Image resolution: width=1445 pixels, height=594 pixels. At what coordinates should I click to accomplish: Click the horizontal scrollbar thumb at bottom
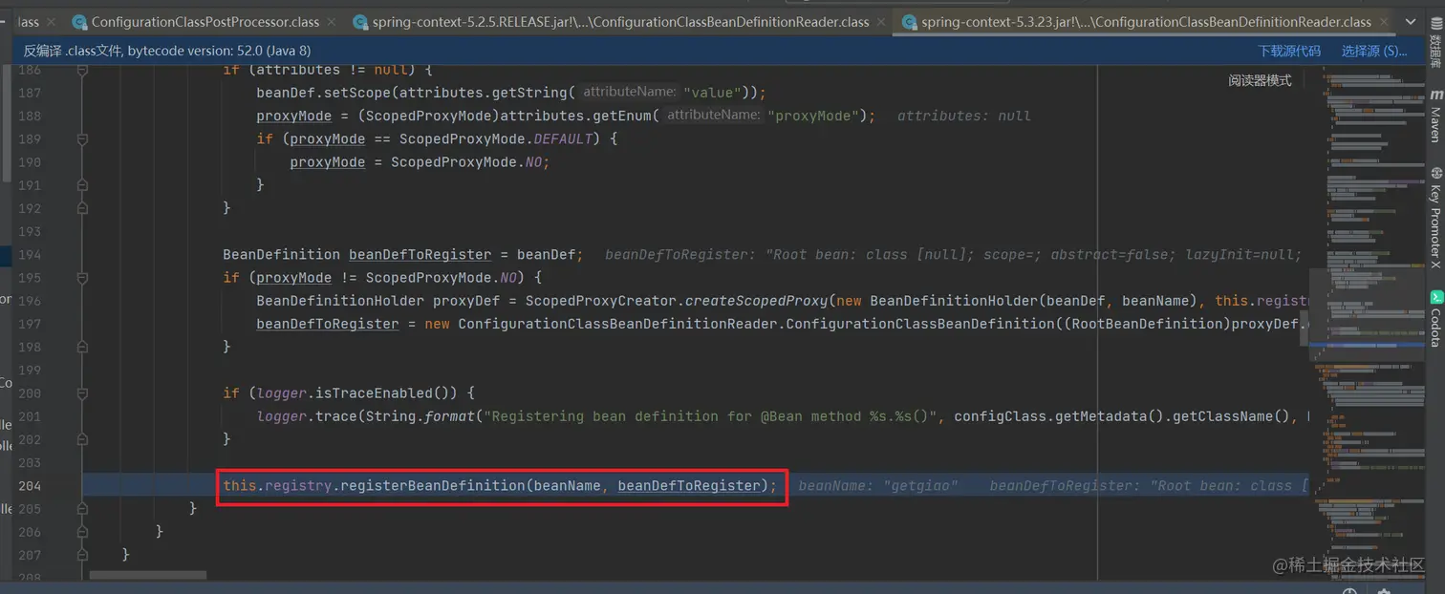(147, 576)
